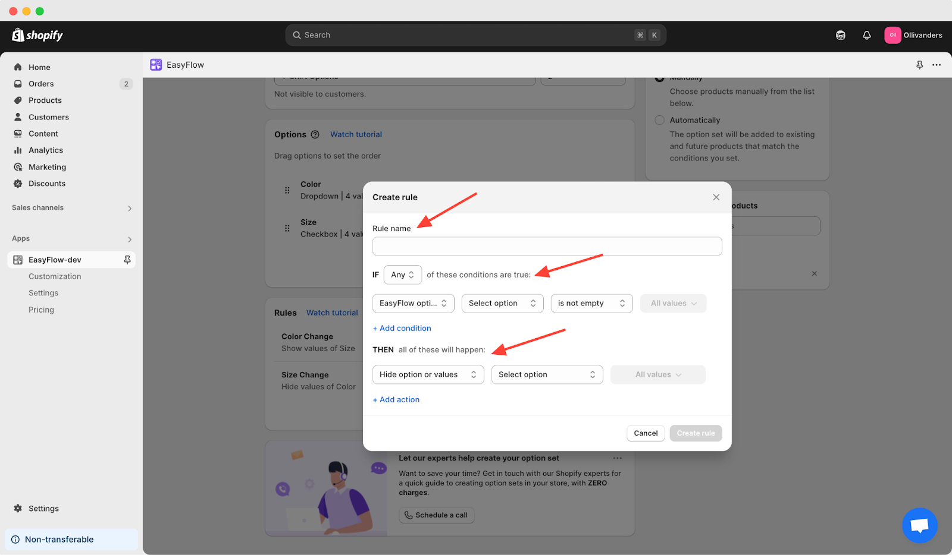Open the action Select option dropdown

547,374
